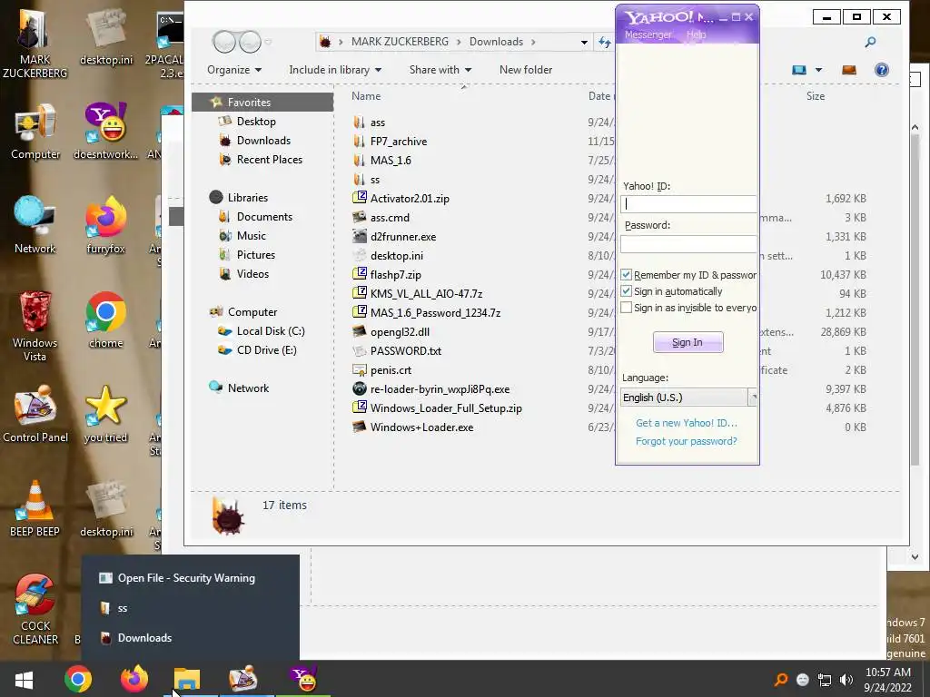Click the Yahoo! ID input field
This screenshot has height=697, width=930.
tap(688, 204)
